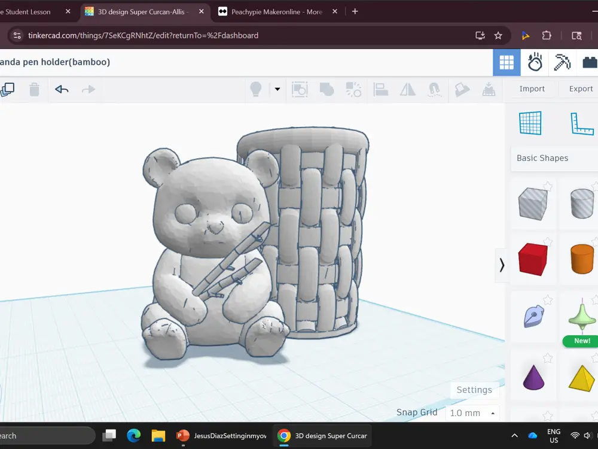This screenshot has width=598, height=449.
Task: Click the search-tabs icon right of Extensions
Action: [x=576, y=35]
